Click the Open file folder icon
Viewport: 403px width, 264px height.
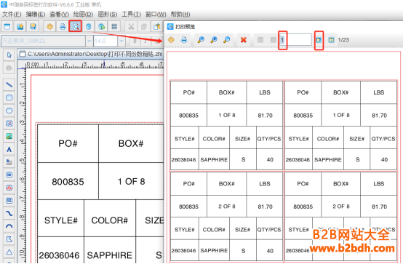pos(20,26)
